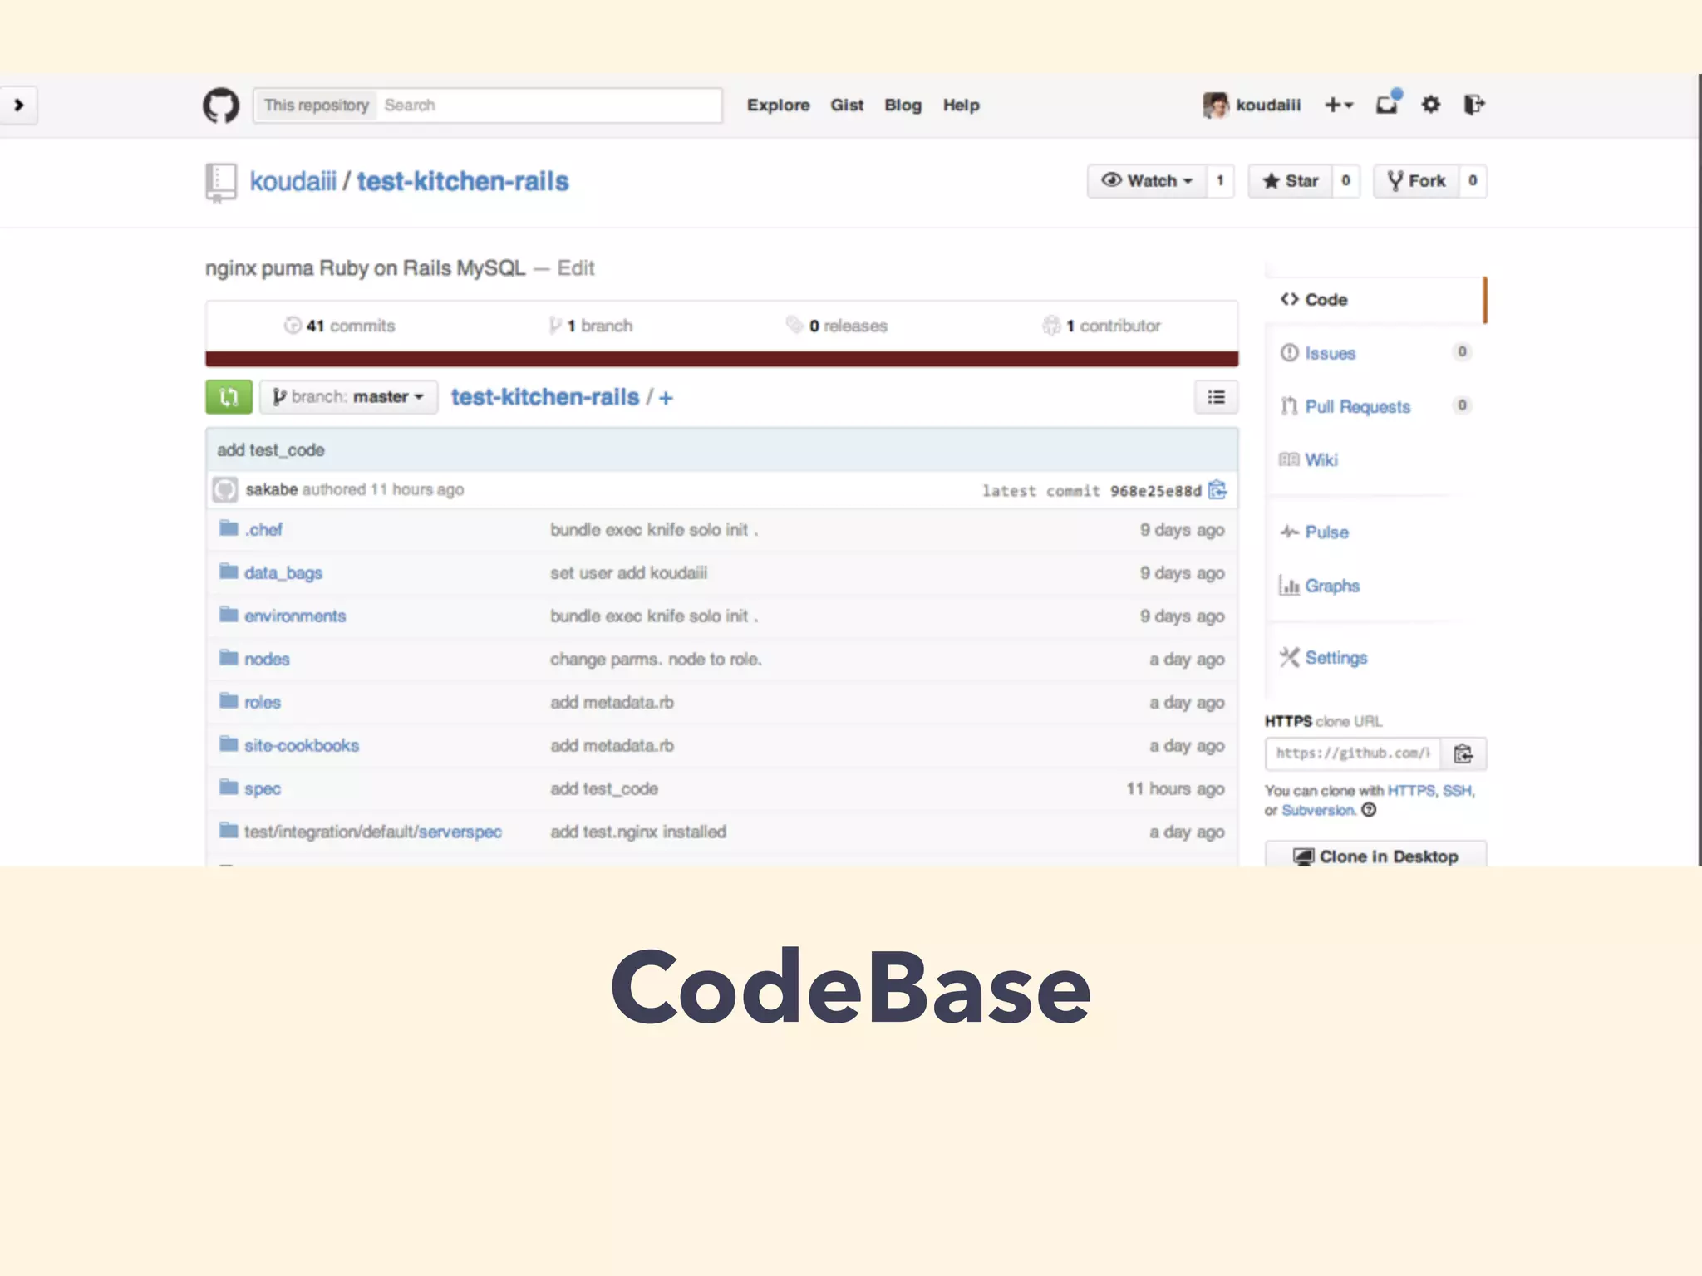This screenshot has height=1276, width=1702.
Task: Open the nodes folder
Action: point(267,659)
